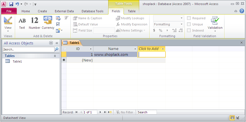
Task: Click Decrease Decimals icon
Action: (x=181, y=30)
